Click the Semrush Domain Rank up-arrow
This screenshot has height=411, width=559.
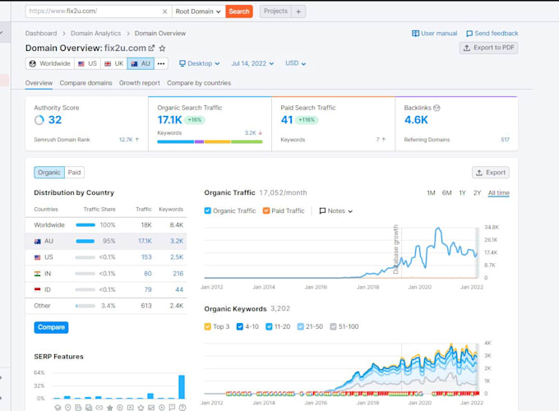137,140
